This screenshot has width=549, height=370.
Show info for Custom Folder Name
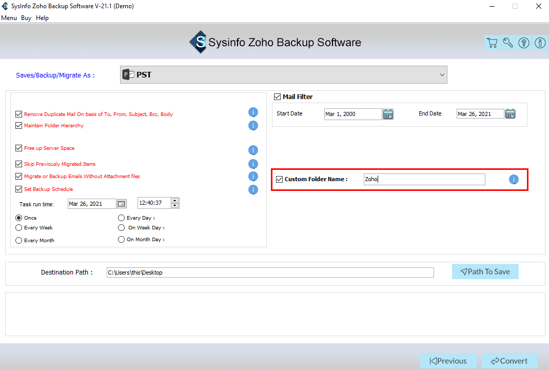click(514, 180)
